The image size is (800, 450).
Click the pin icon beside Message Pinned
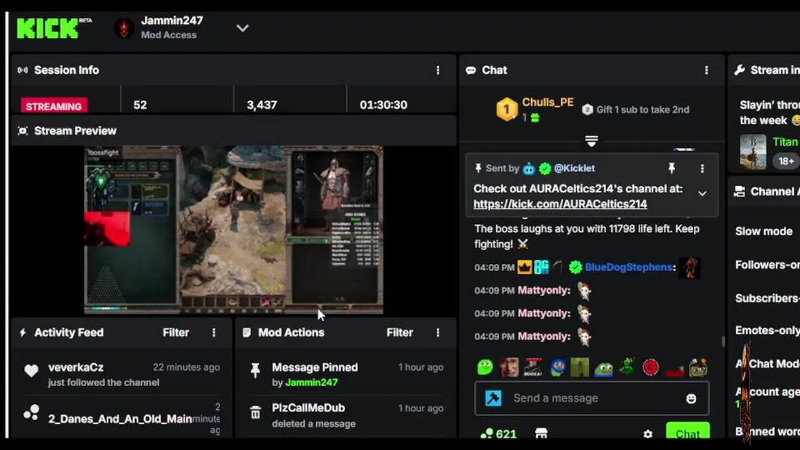point(255,370)
